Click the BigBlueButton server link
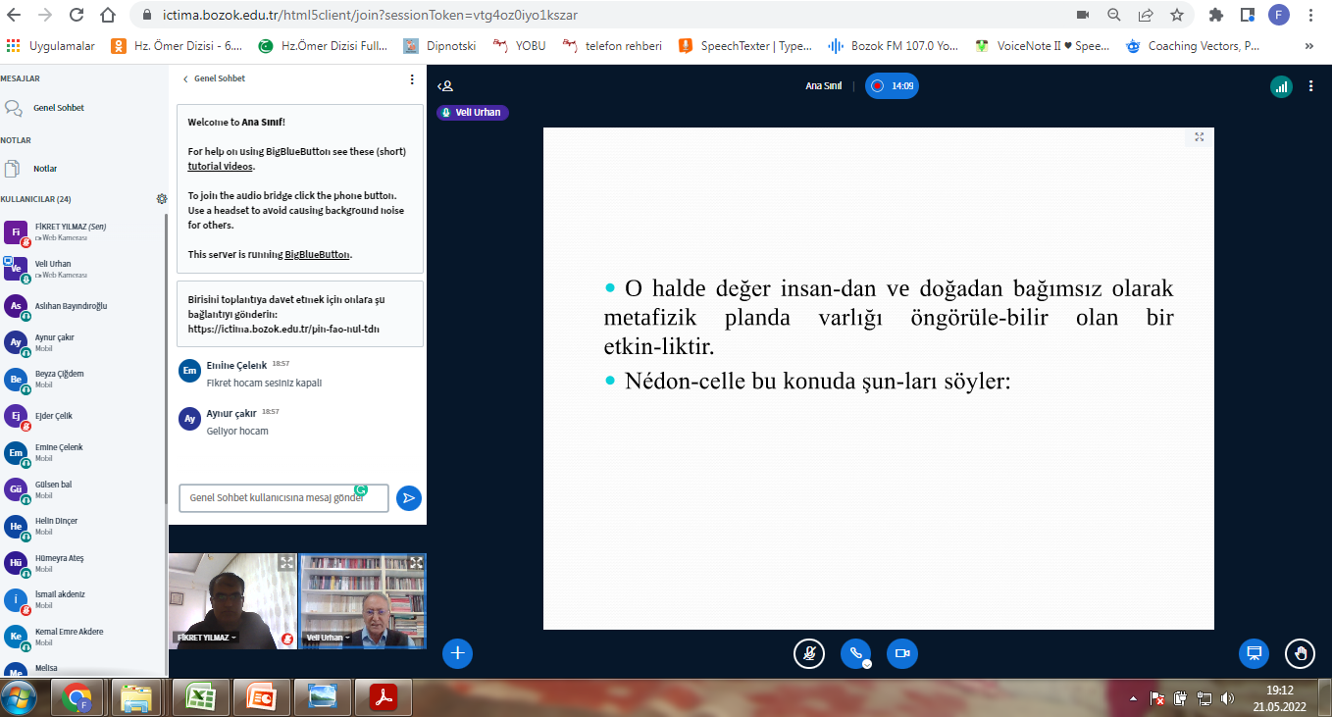 (x=317, y=254)
